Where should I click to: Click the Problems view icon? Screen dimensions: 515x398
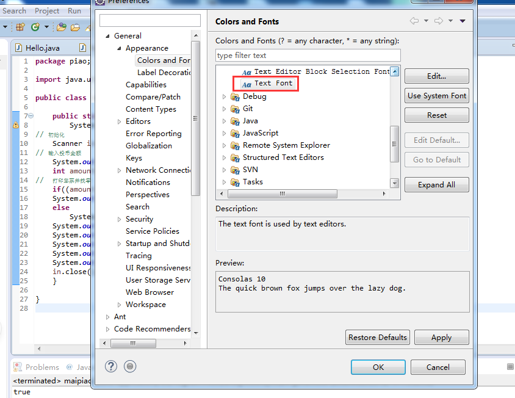click(x=18, y=367)
